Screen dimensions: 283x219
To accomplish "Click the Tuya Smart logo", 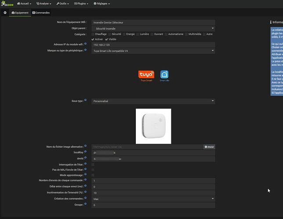I will pos(146,76).
